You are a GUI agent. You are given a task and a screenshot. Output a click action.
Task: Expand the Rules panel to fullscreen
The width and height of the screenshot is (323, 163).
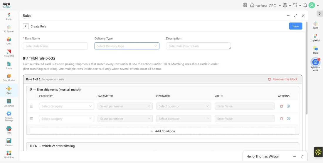296,15
